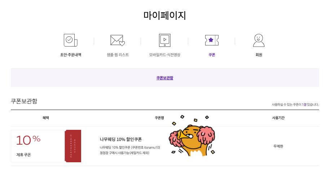The image size is (331, 172).
Task: Open the 회원 menu label
Action: (259, 55)
